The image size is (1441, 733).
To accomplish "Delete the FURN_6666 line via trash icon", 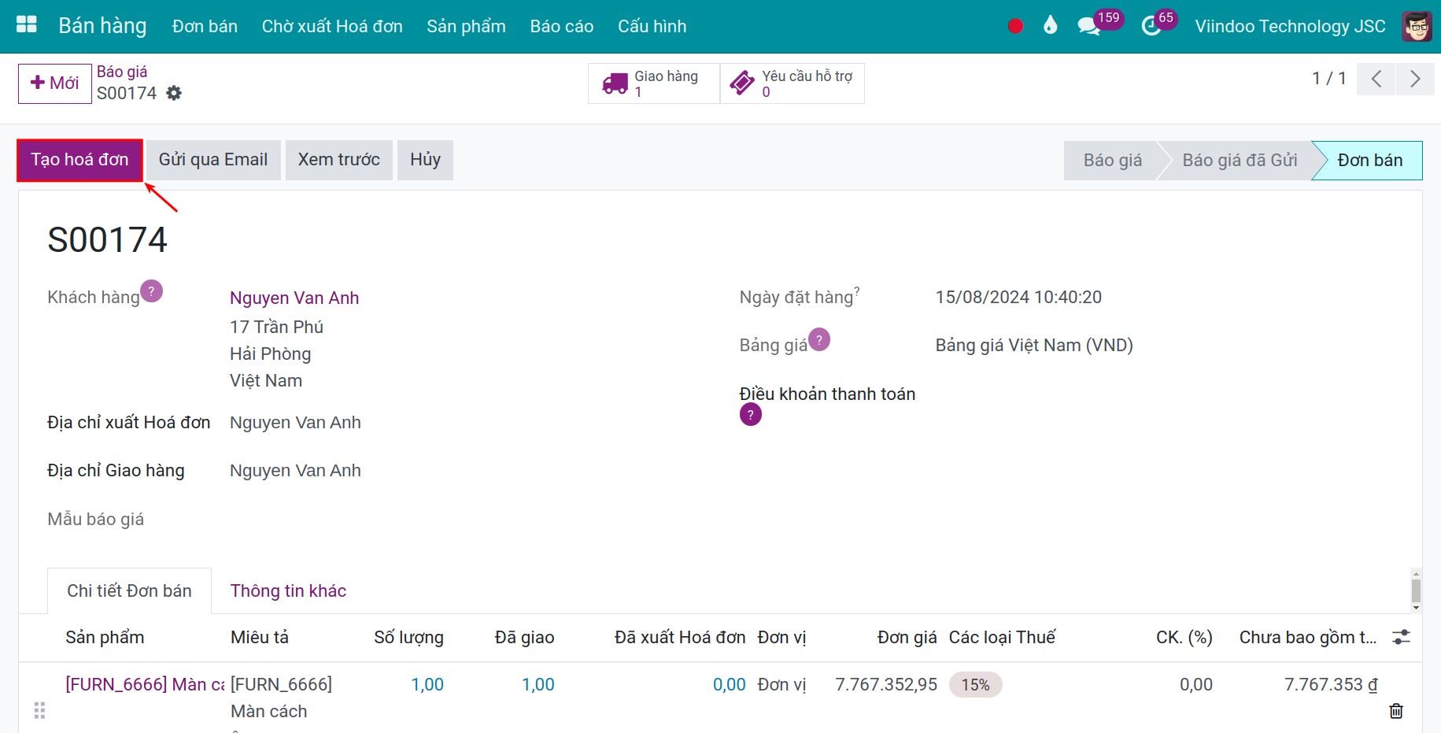I will (1396, 710).
